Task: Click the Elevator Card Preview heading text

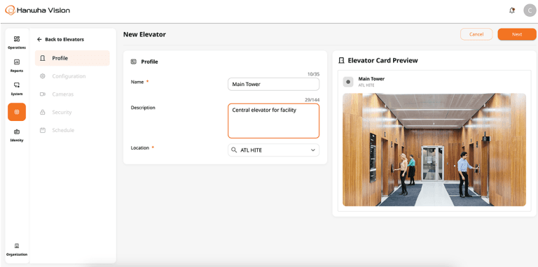Action: tap(383, 61)
